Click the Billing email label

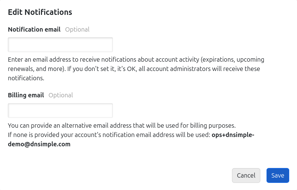pyautogui.click(x=26, y=95)
